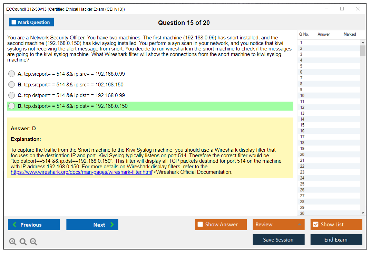This screenshot has height=254, width=371.
Task: Select question 14 in the list
Action: (329, 119)
